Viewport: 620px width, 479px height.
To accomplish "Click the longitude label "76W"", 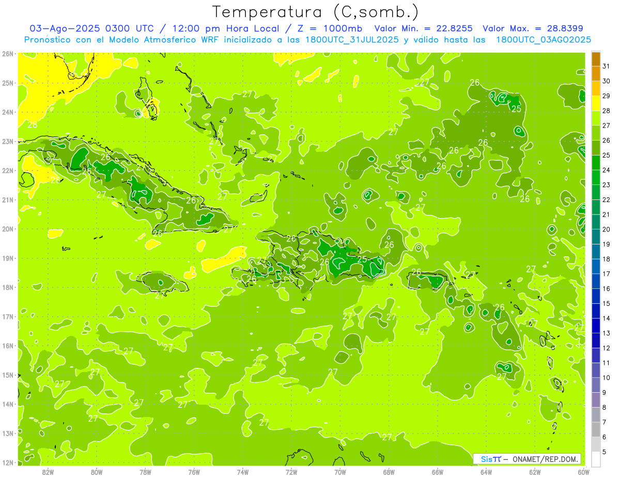I will point(194,472).
